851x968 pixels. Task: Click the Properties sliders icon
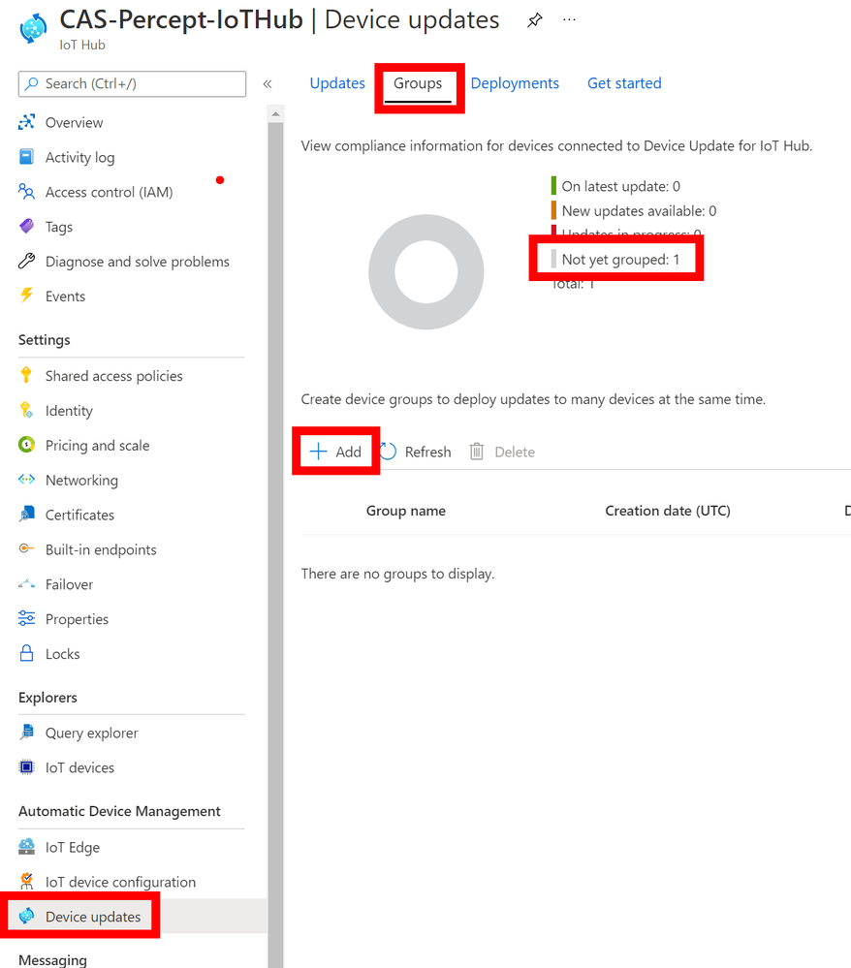point(26,618)
